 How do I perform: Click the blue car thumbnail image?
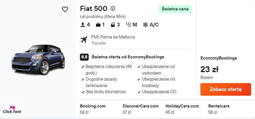point(38,60)
